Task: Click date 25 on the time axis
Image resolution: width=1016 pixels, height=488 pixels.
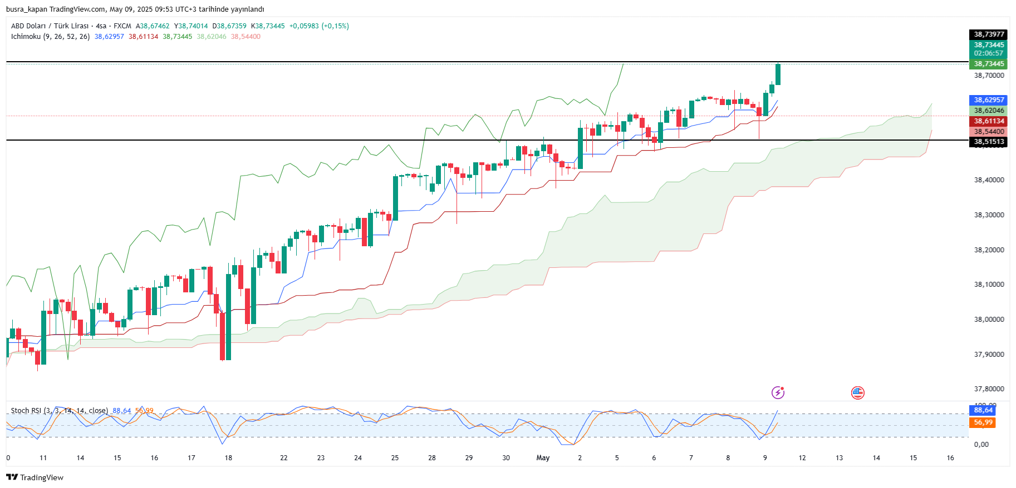Action: click(395, 458)
